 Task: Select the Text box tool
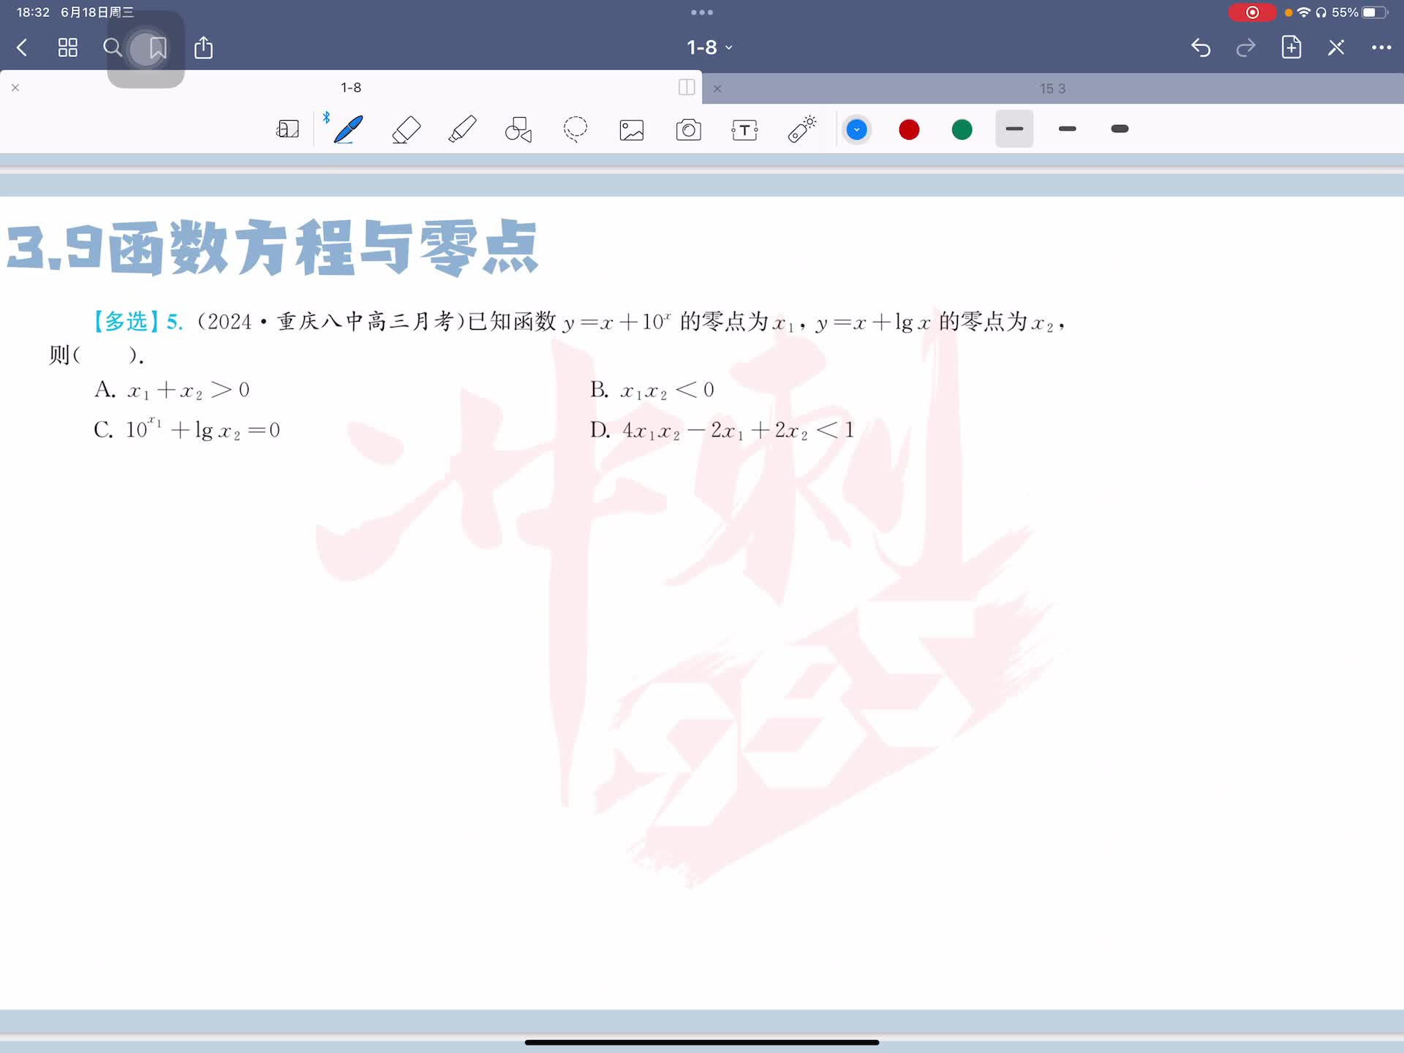[744, 129]
